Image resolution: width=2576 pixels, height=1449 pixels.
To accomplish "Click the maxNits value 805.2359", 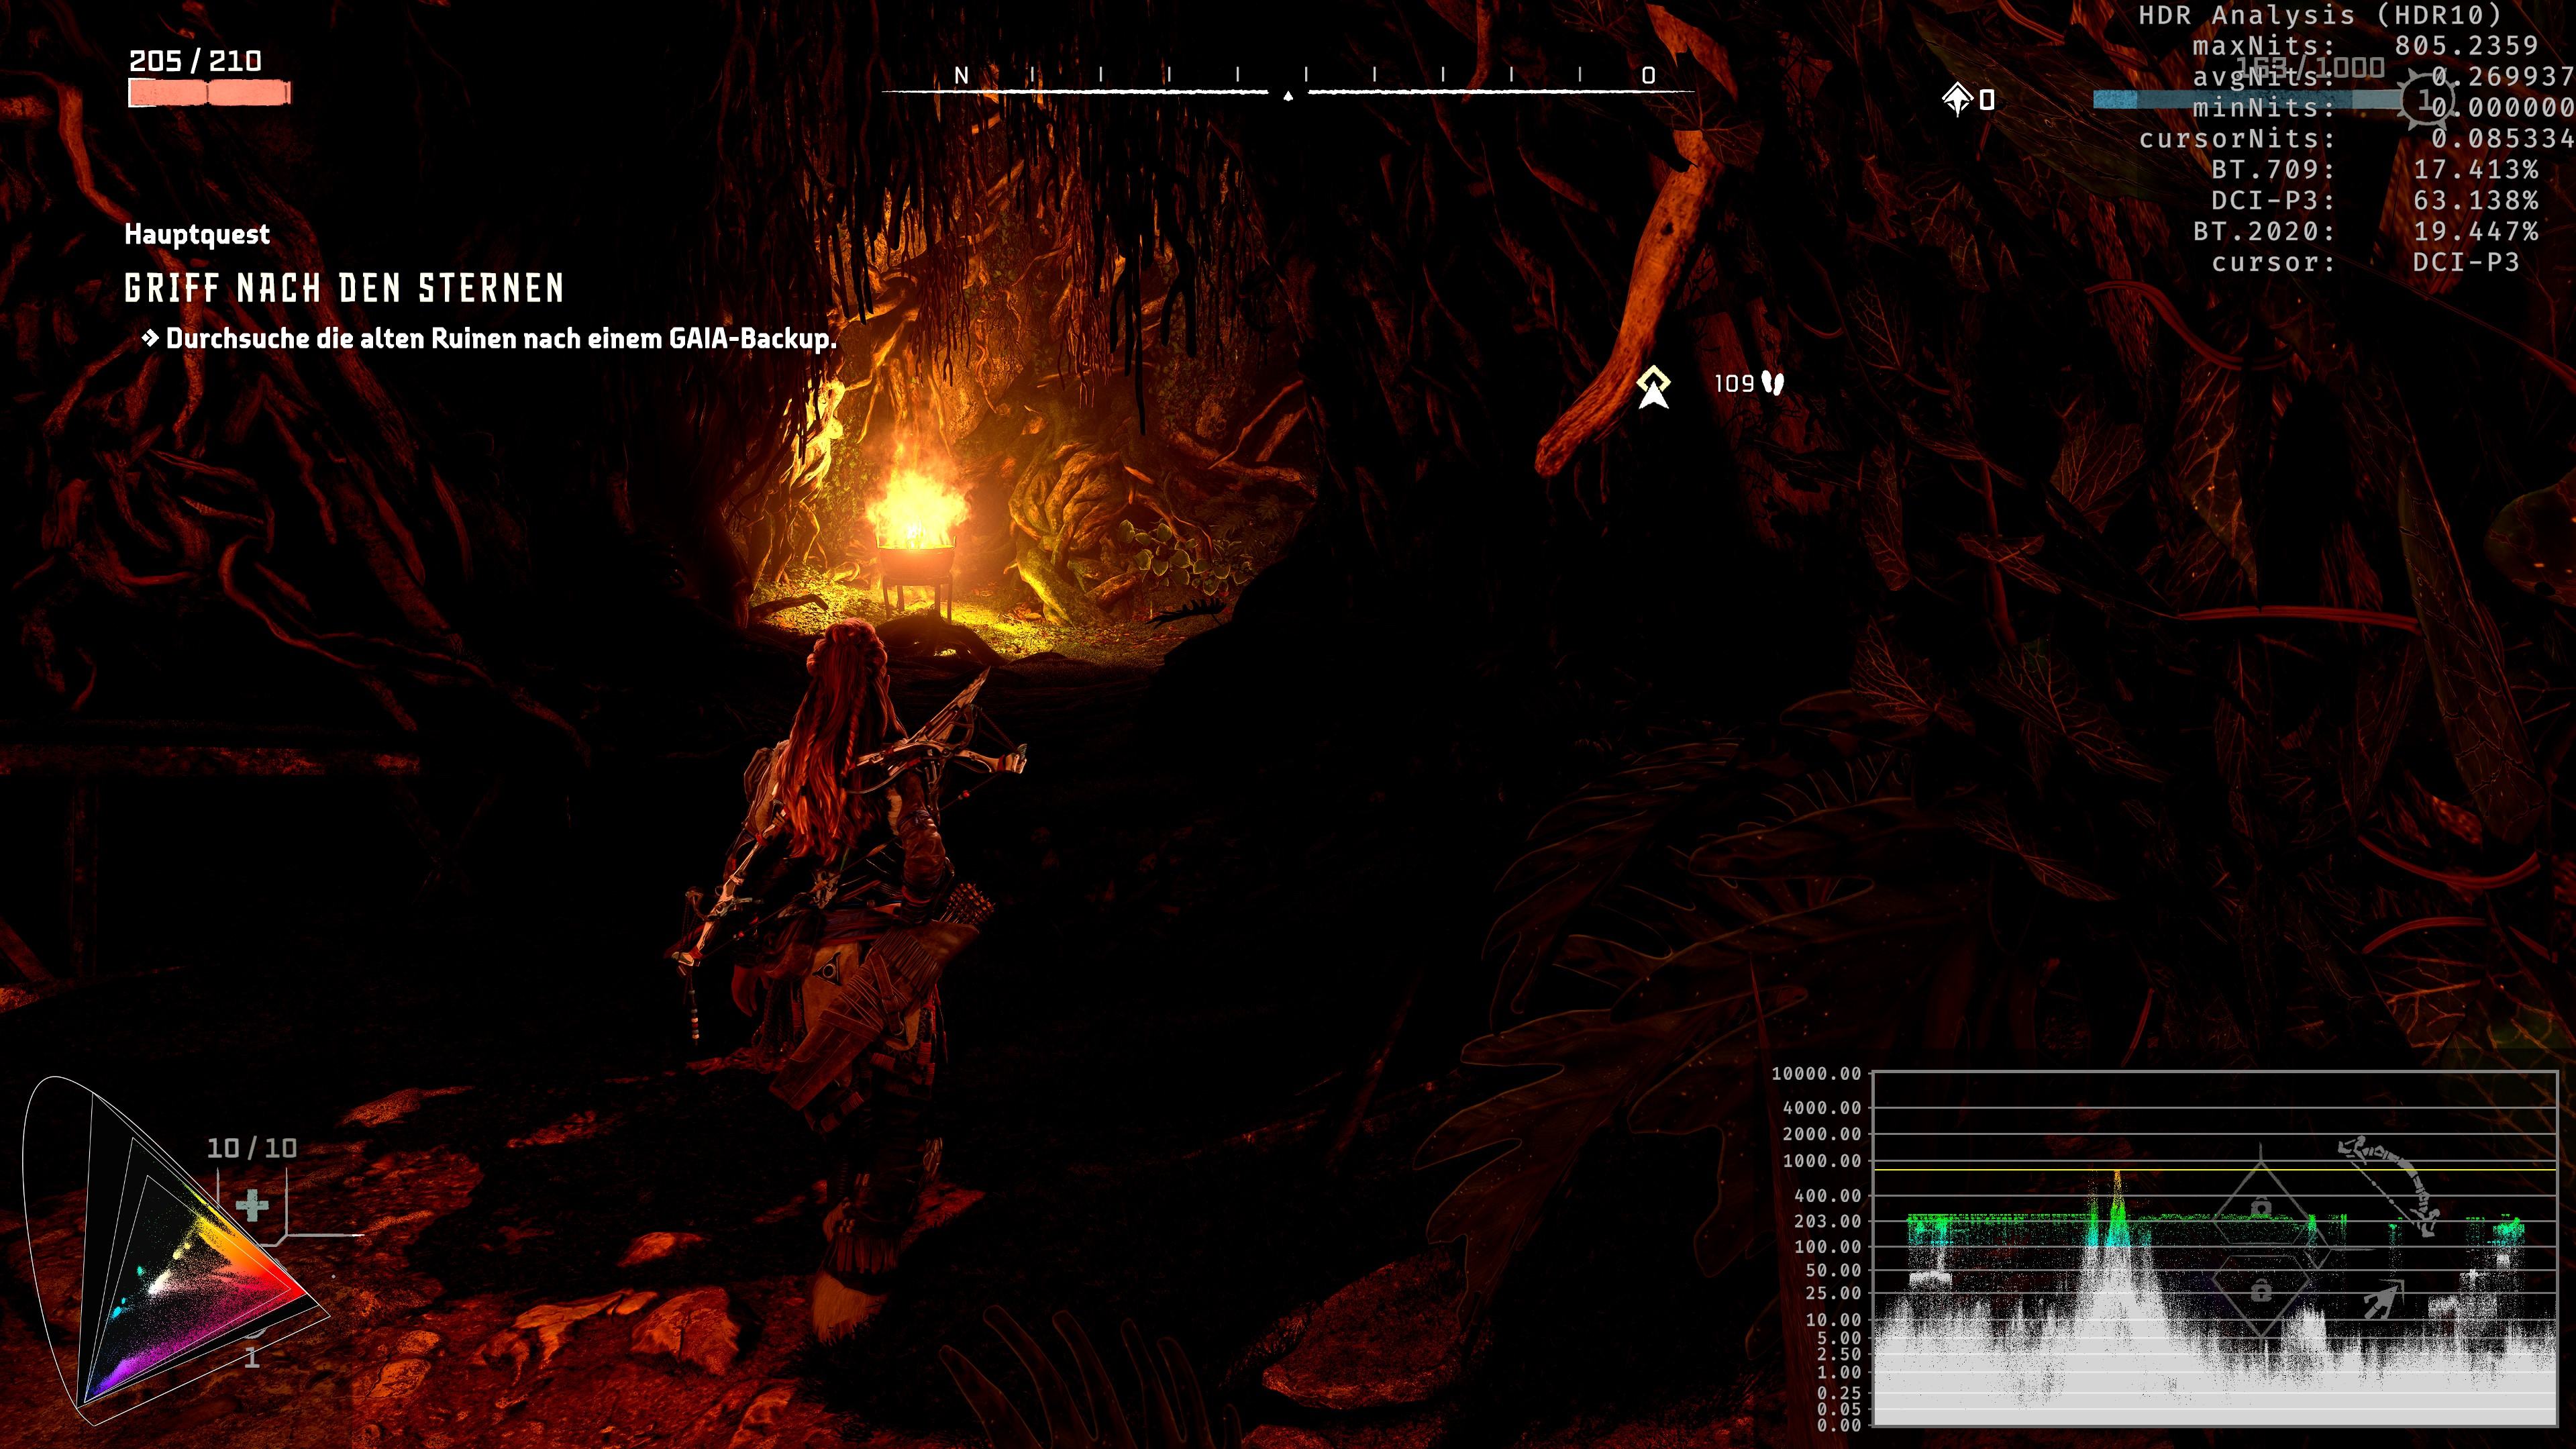I will coord(2466,46).
